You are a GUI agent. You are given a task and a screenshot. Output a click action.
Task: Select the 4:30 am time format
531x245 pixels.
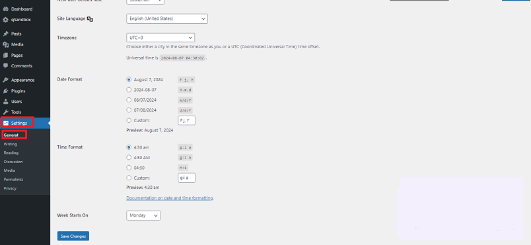tap(129, 147)
